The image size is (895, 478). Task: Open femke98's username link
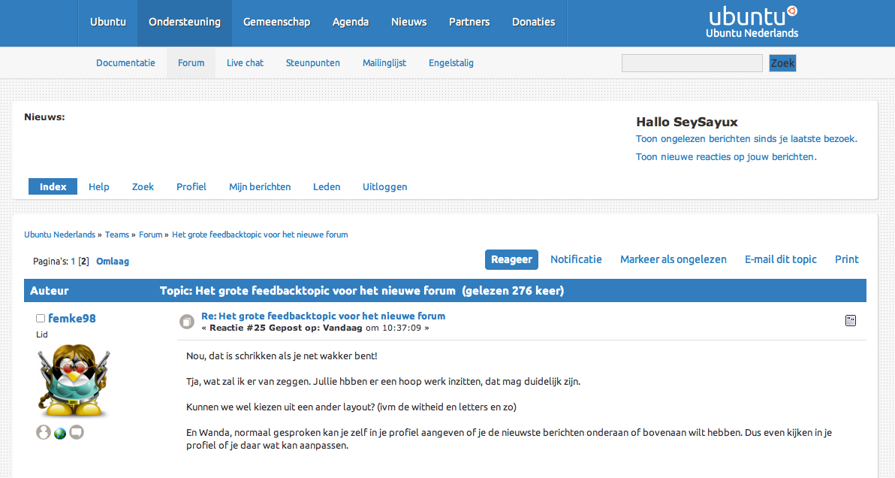click(x=72, y=318)
